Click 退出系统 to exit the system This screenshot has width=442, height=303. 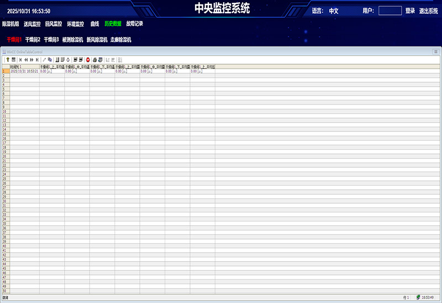click(x=428, y=10)
